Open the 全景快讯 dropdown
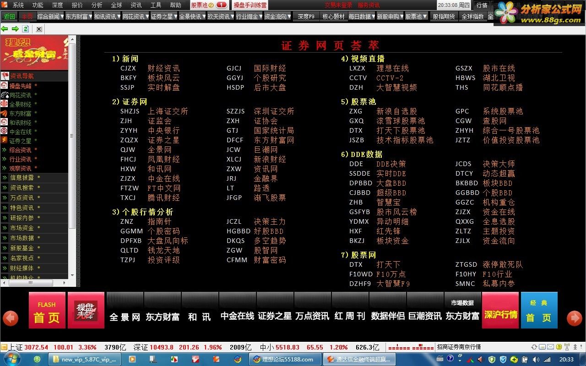 [x=191, y=16]
